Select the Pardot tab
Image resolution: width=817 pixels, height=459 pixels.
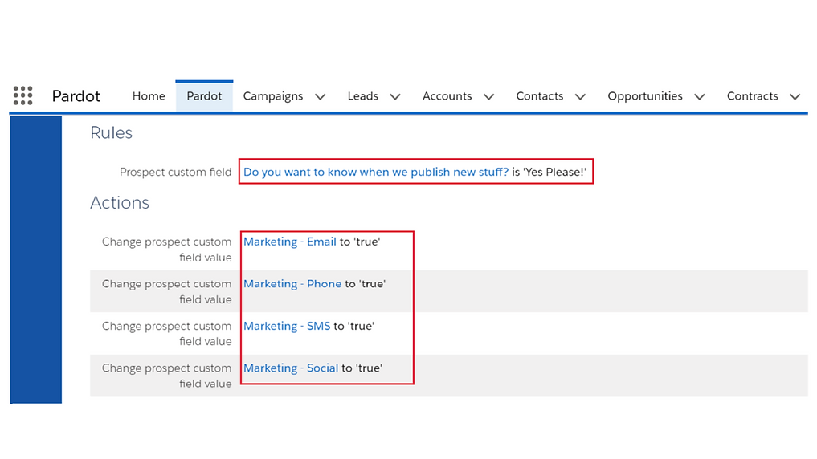click(204, 95)
